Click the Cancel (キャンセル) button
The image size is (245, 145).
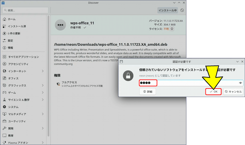233,91
